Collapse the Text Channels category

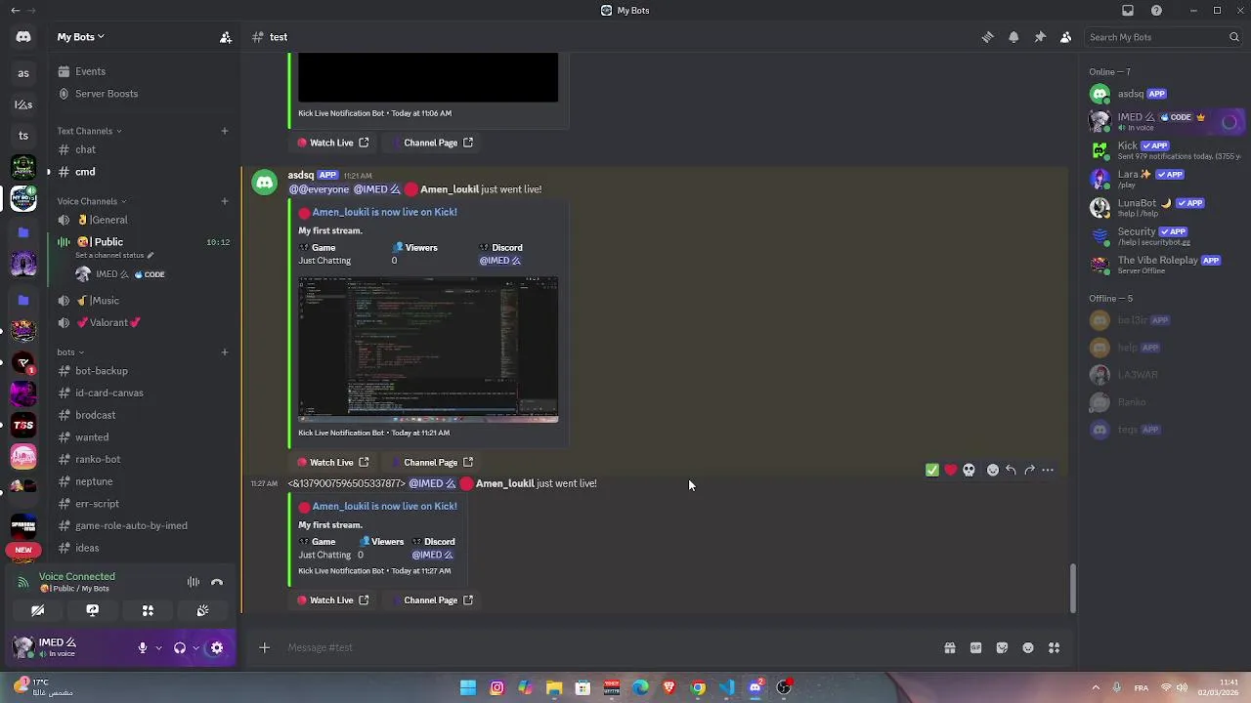[x=89, y=131]
